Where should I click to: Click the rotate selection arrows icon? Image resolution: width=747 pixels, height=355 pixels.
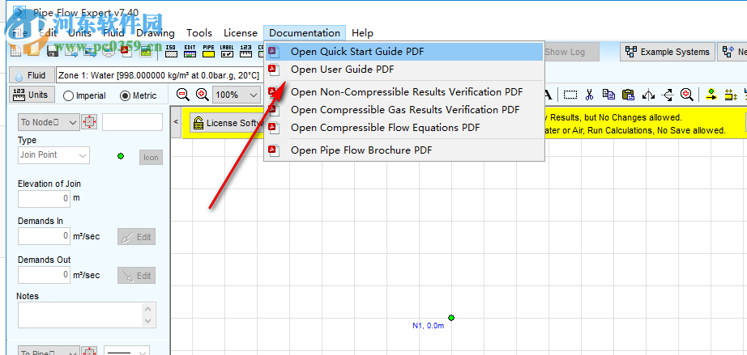point(668,95)
